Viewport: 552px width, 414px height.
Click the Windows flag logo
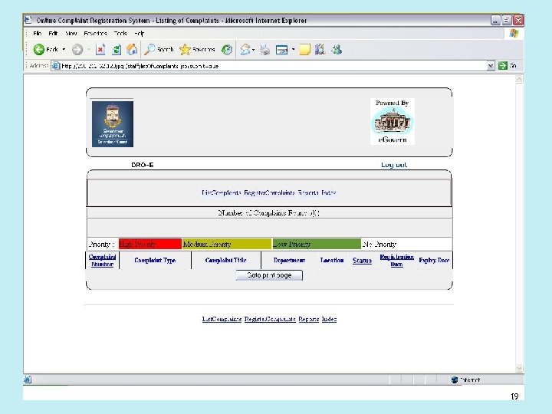(x=514, y=34)
